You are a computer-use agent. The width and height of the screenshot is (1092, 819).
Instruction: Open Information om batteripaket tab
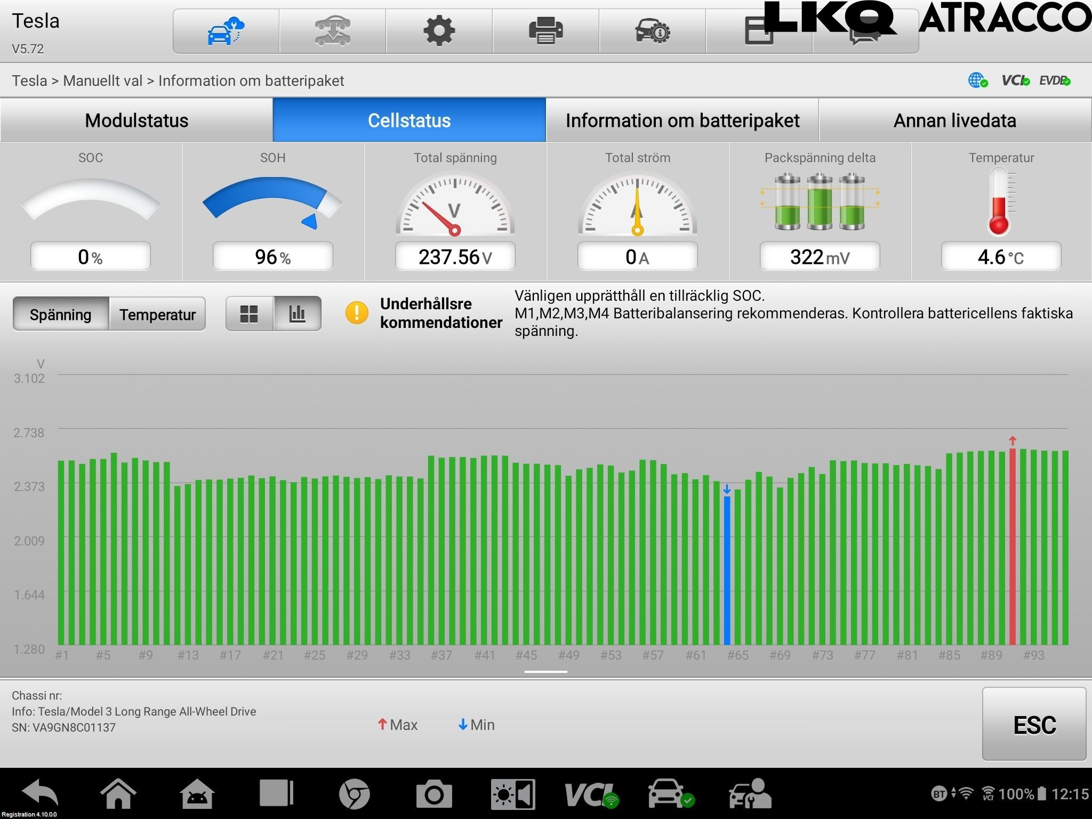click(682, 121)
